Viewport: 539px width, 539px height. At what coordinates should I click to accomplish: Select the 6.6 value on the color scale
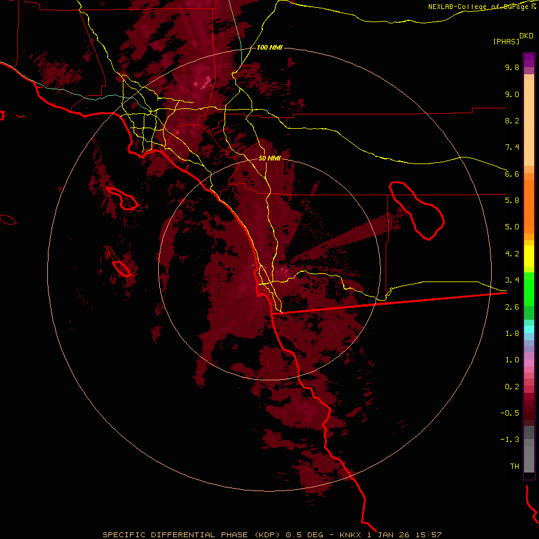[512, 174]
